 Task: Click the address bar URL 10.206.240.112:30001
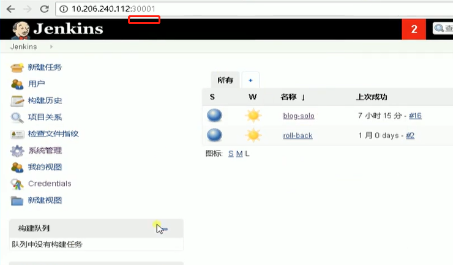click(x=113, y=9)
